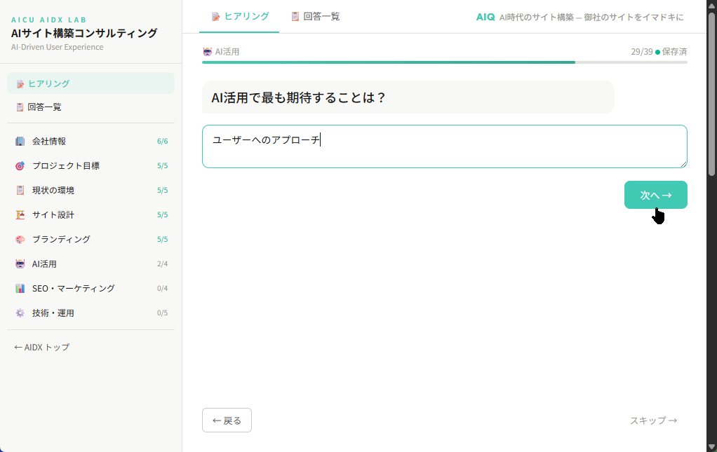This screenshot has width=717, height=452.
Task: Click the document icon beside 回答一覧 sidebar entry
Action: click(20, 107)
